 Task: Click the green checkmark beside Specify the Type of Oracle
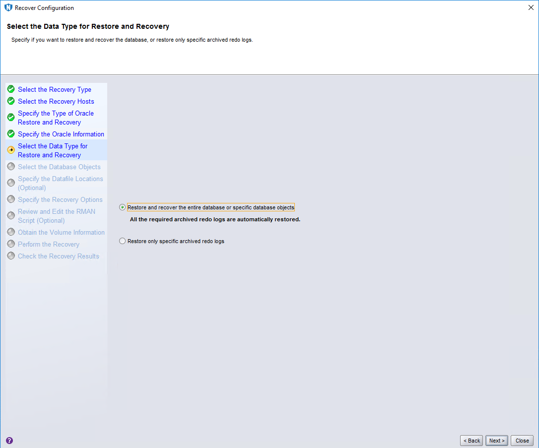(11, 118)
